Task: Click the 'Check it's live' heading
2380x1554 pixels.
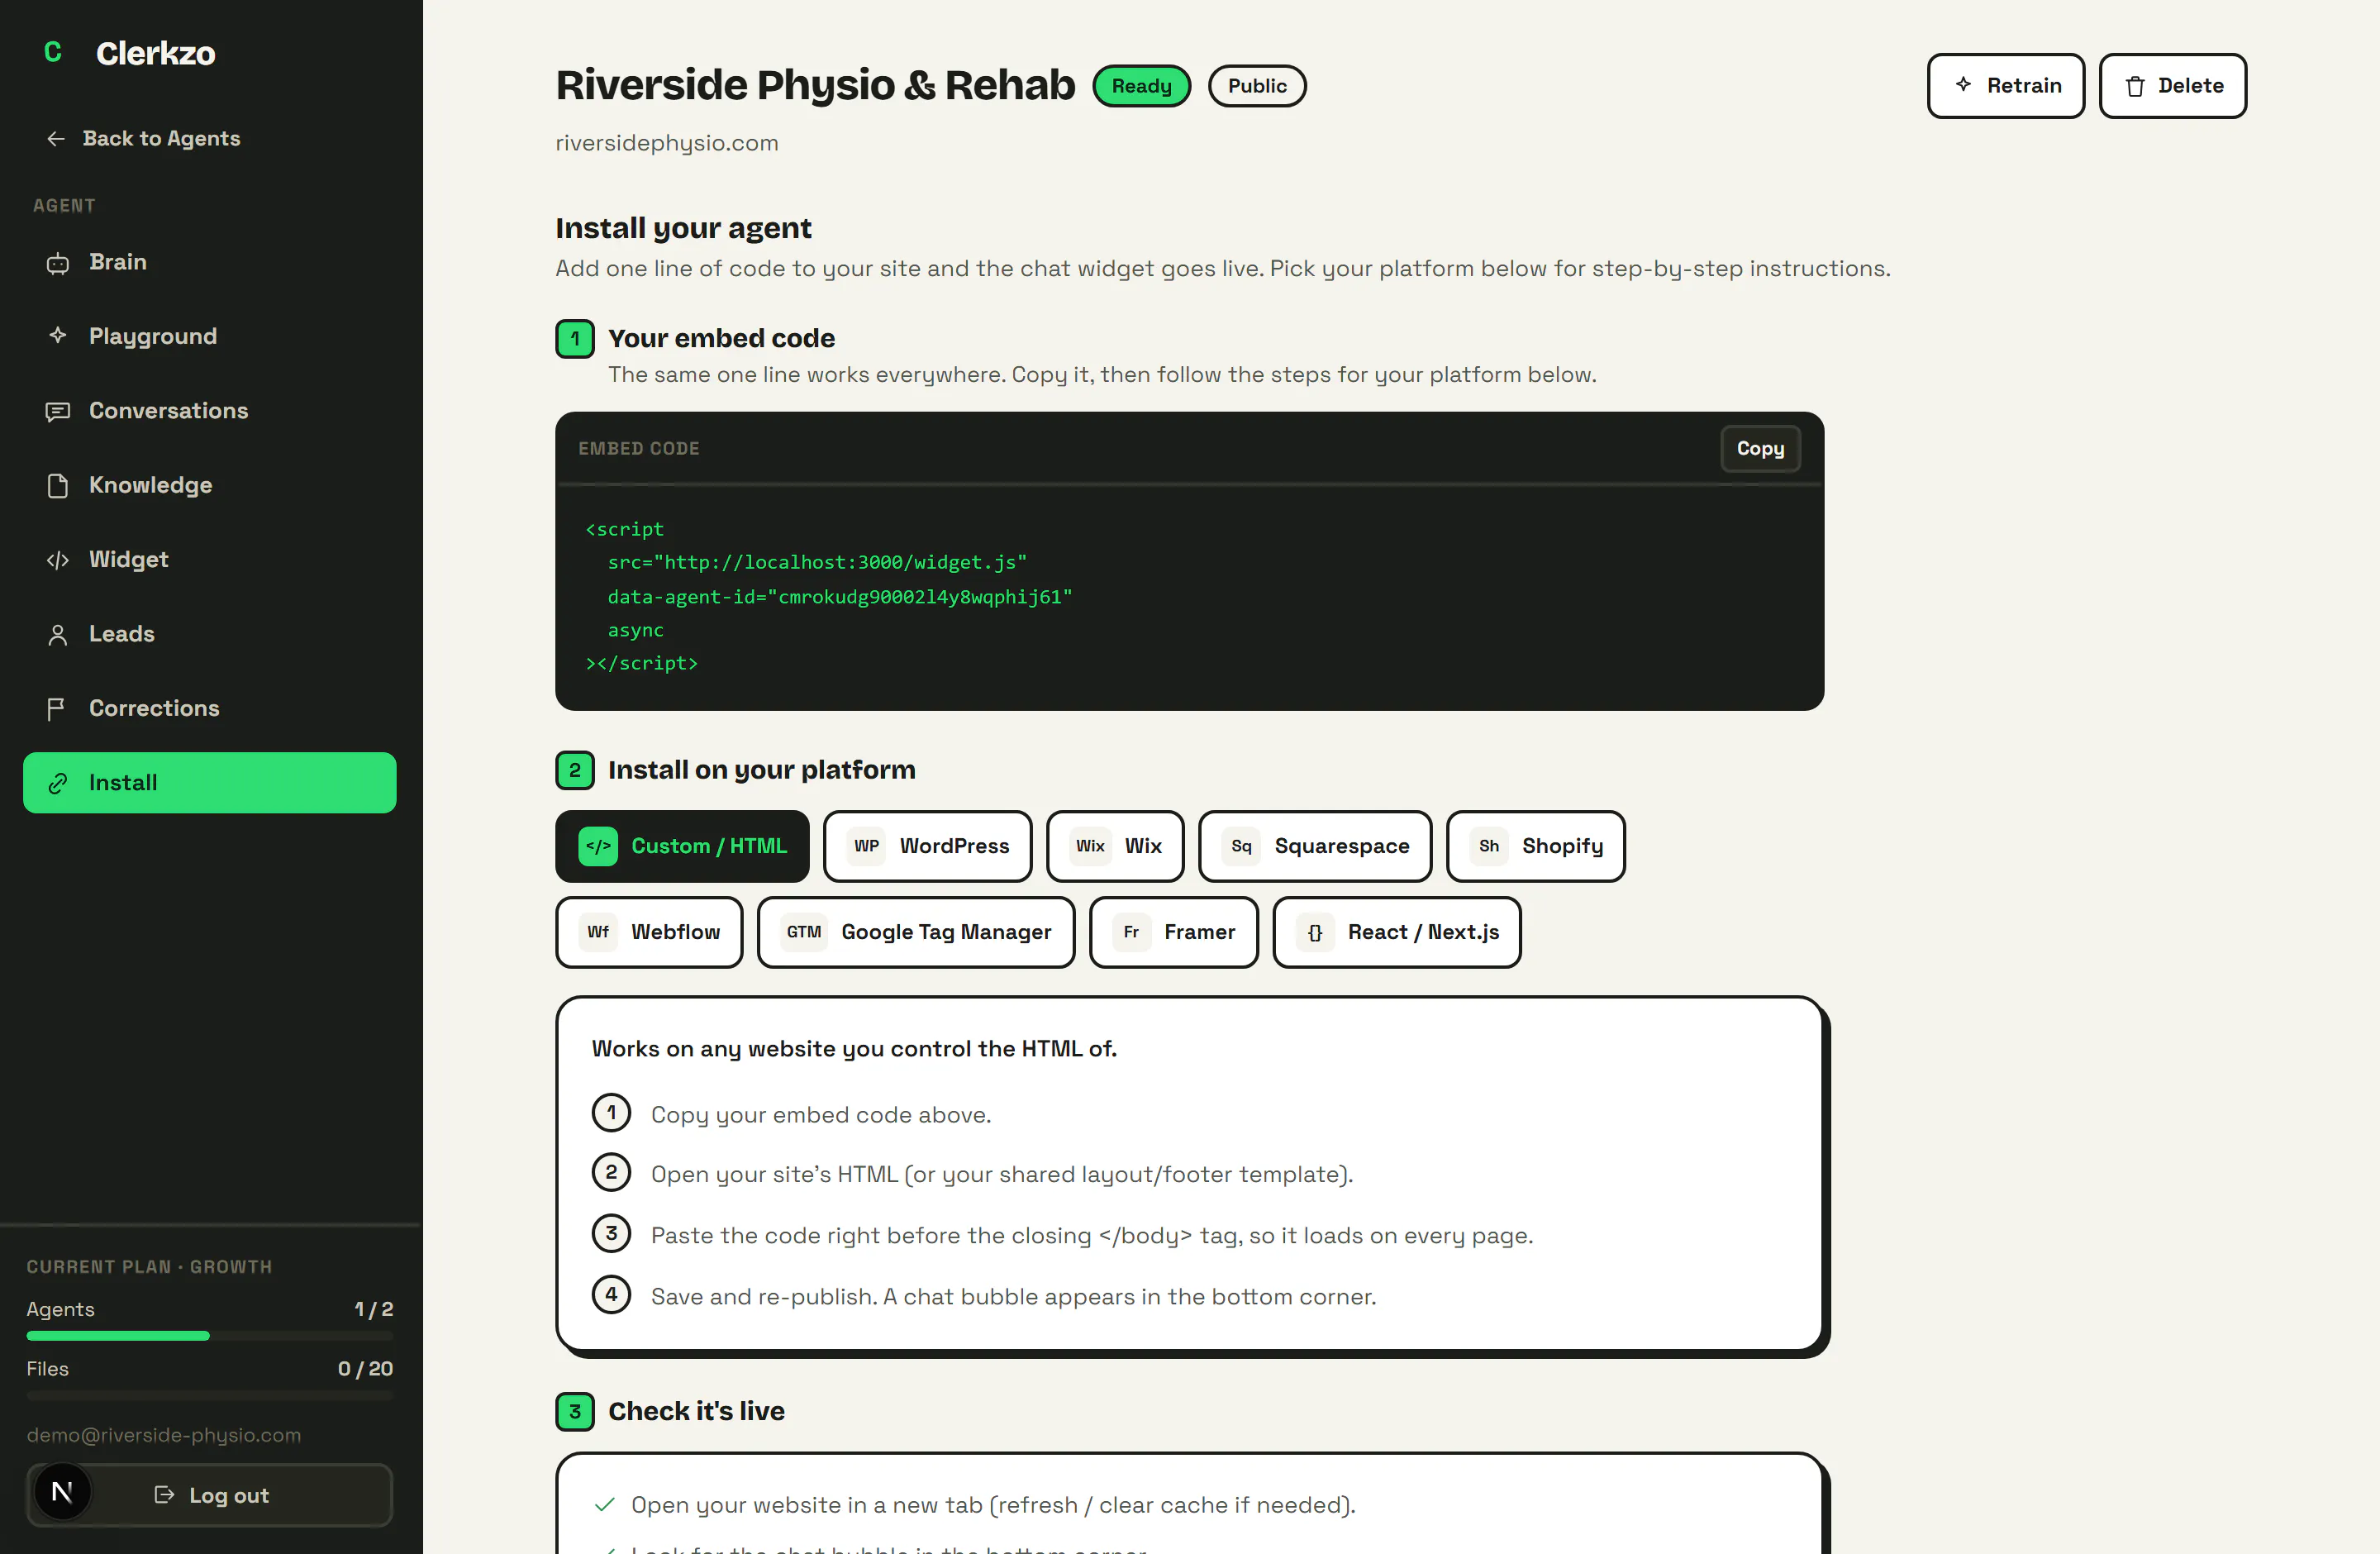Action: (696, 1411)
